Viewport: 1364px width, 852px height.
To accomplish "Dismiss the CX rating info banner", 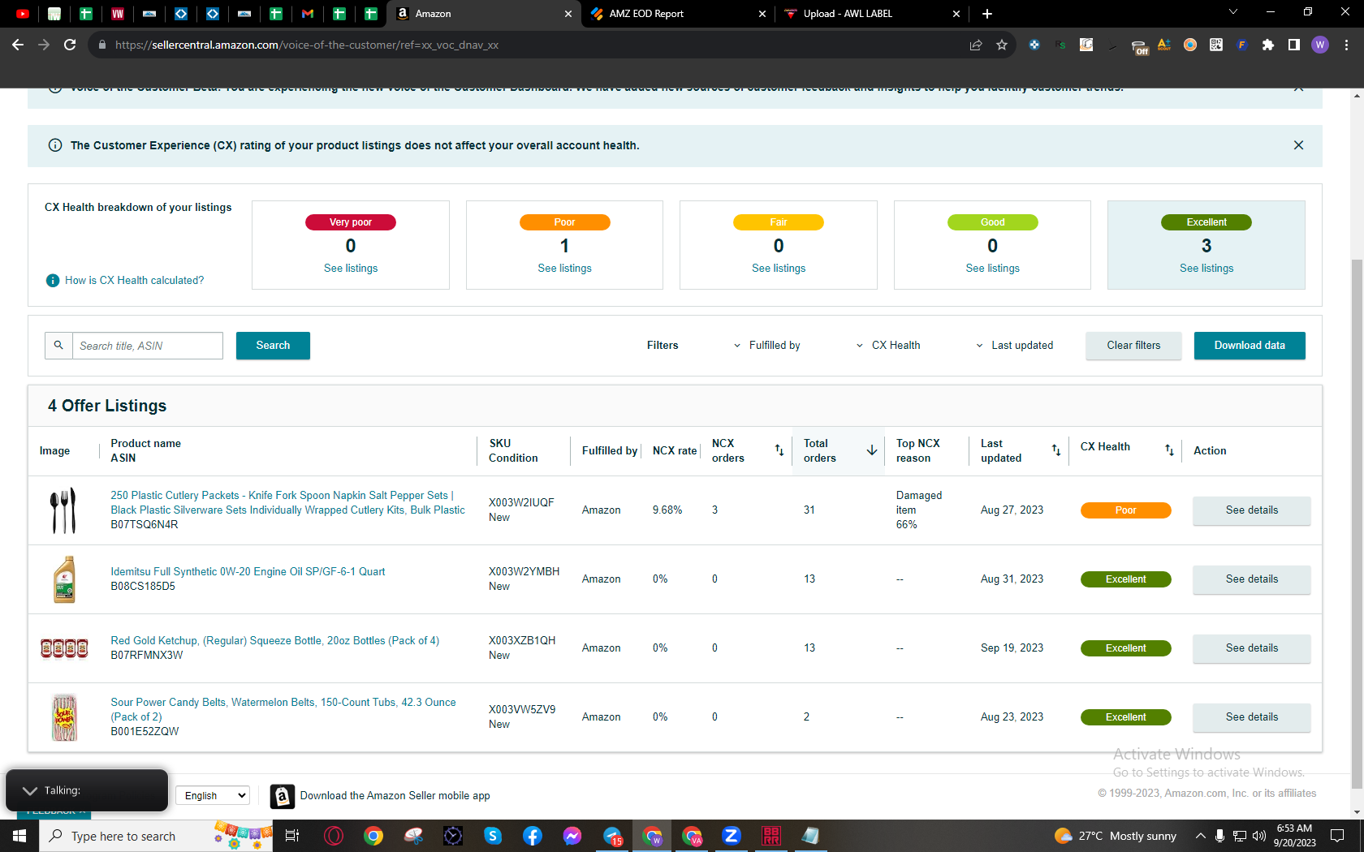I will 1298,145.
